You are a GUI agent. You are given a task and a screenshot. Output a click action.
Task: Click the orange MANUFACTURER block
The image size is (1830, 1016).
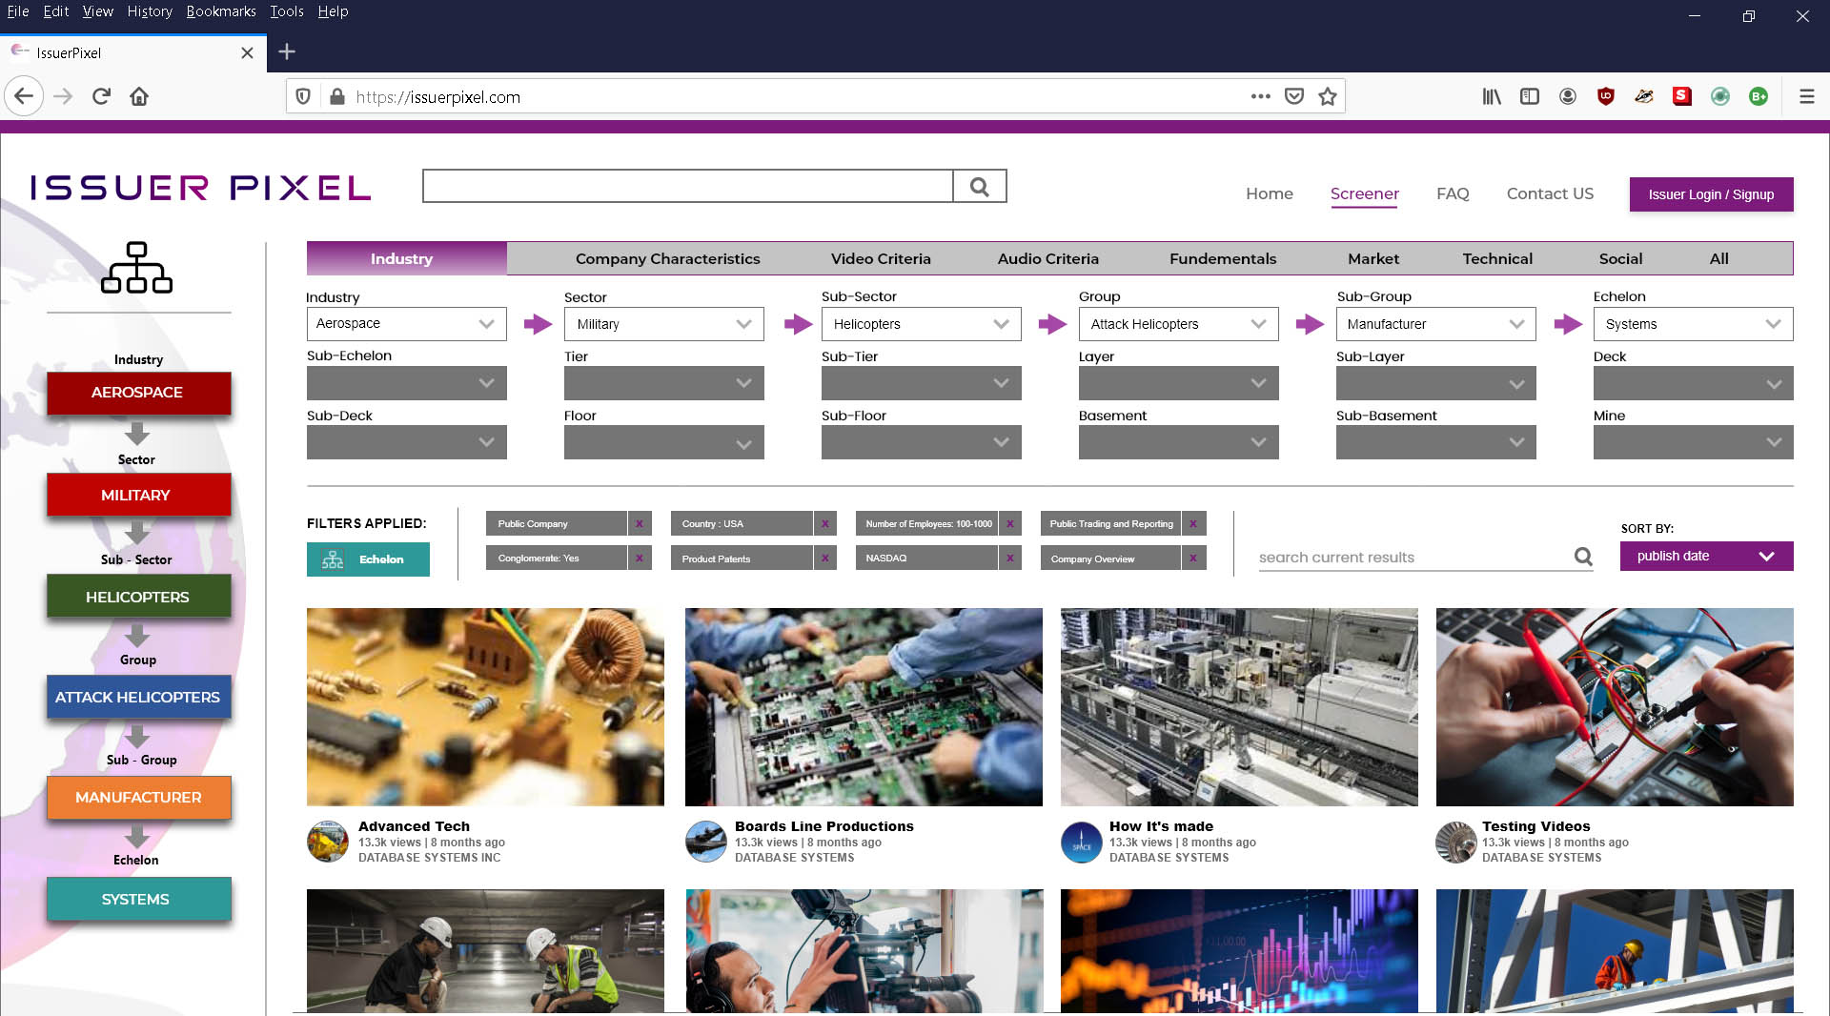click(138, 797)
